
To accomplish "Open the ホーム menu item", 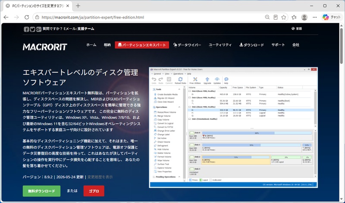I will pos(91,45).
